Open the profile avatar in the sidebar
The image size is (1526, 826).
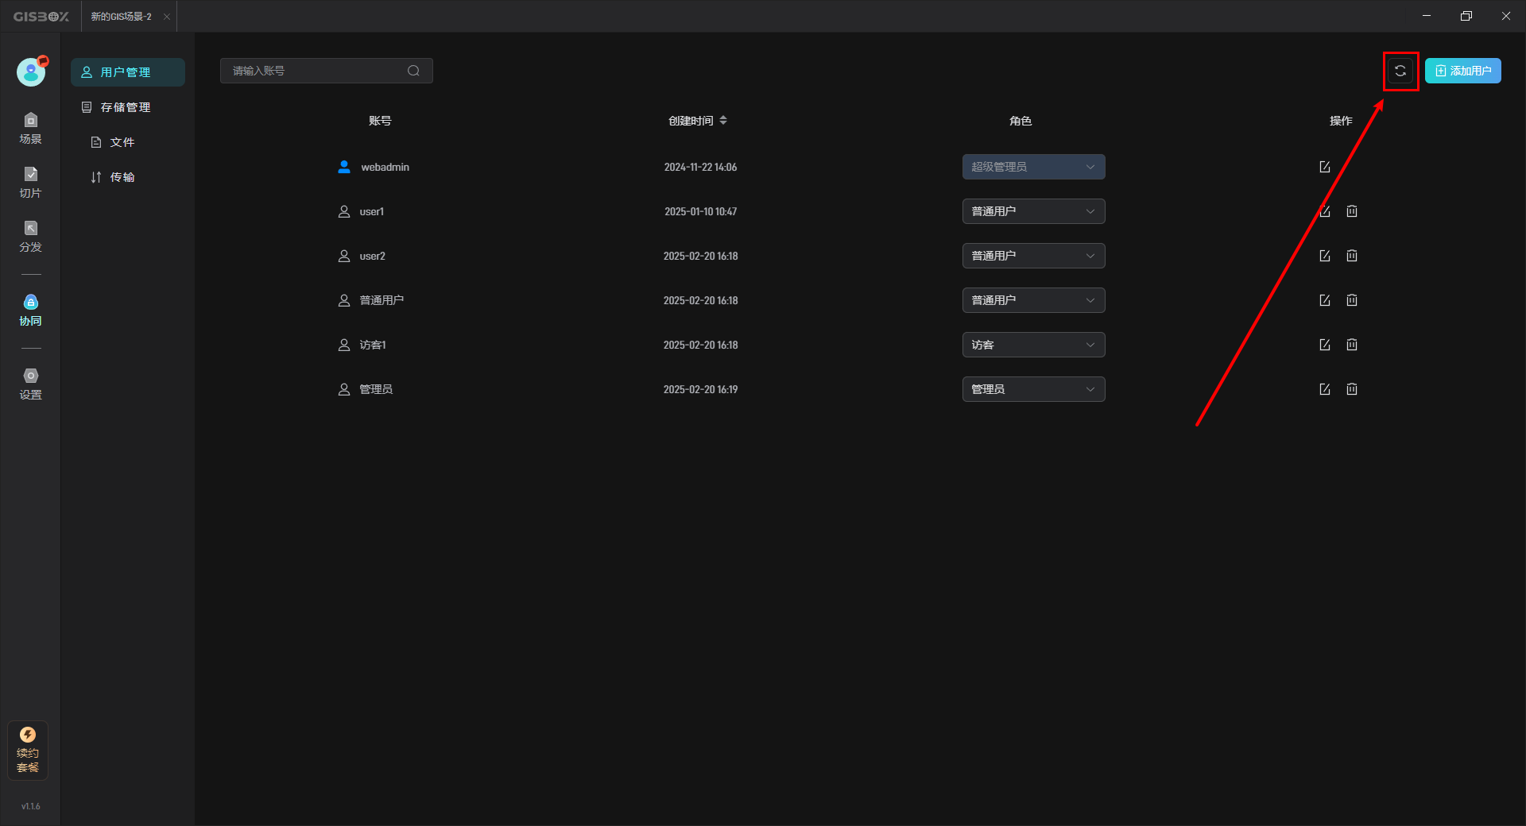[x=31, y=71]
